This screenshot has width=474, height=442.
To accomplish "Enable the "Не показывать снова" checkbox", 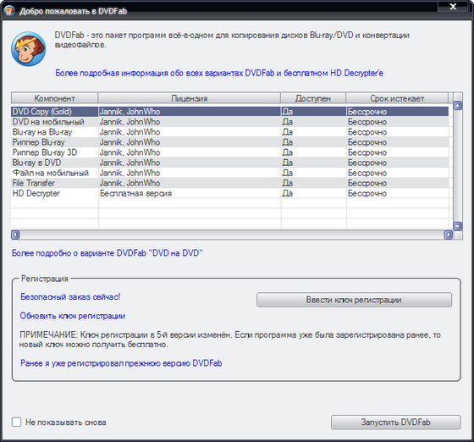I will coord(16,422).
